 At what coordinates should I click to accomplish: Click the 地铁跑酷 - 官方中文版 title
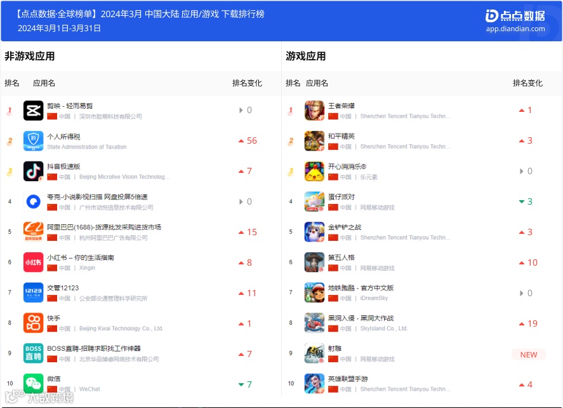(361, 288)
